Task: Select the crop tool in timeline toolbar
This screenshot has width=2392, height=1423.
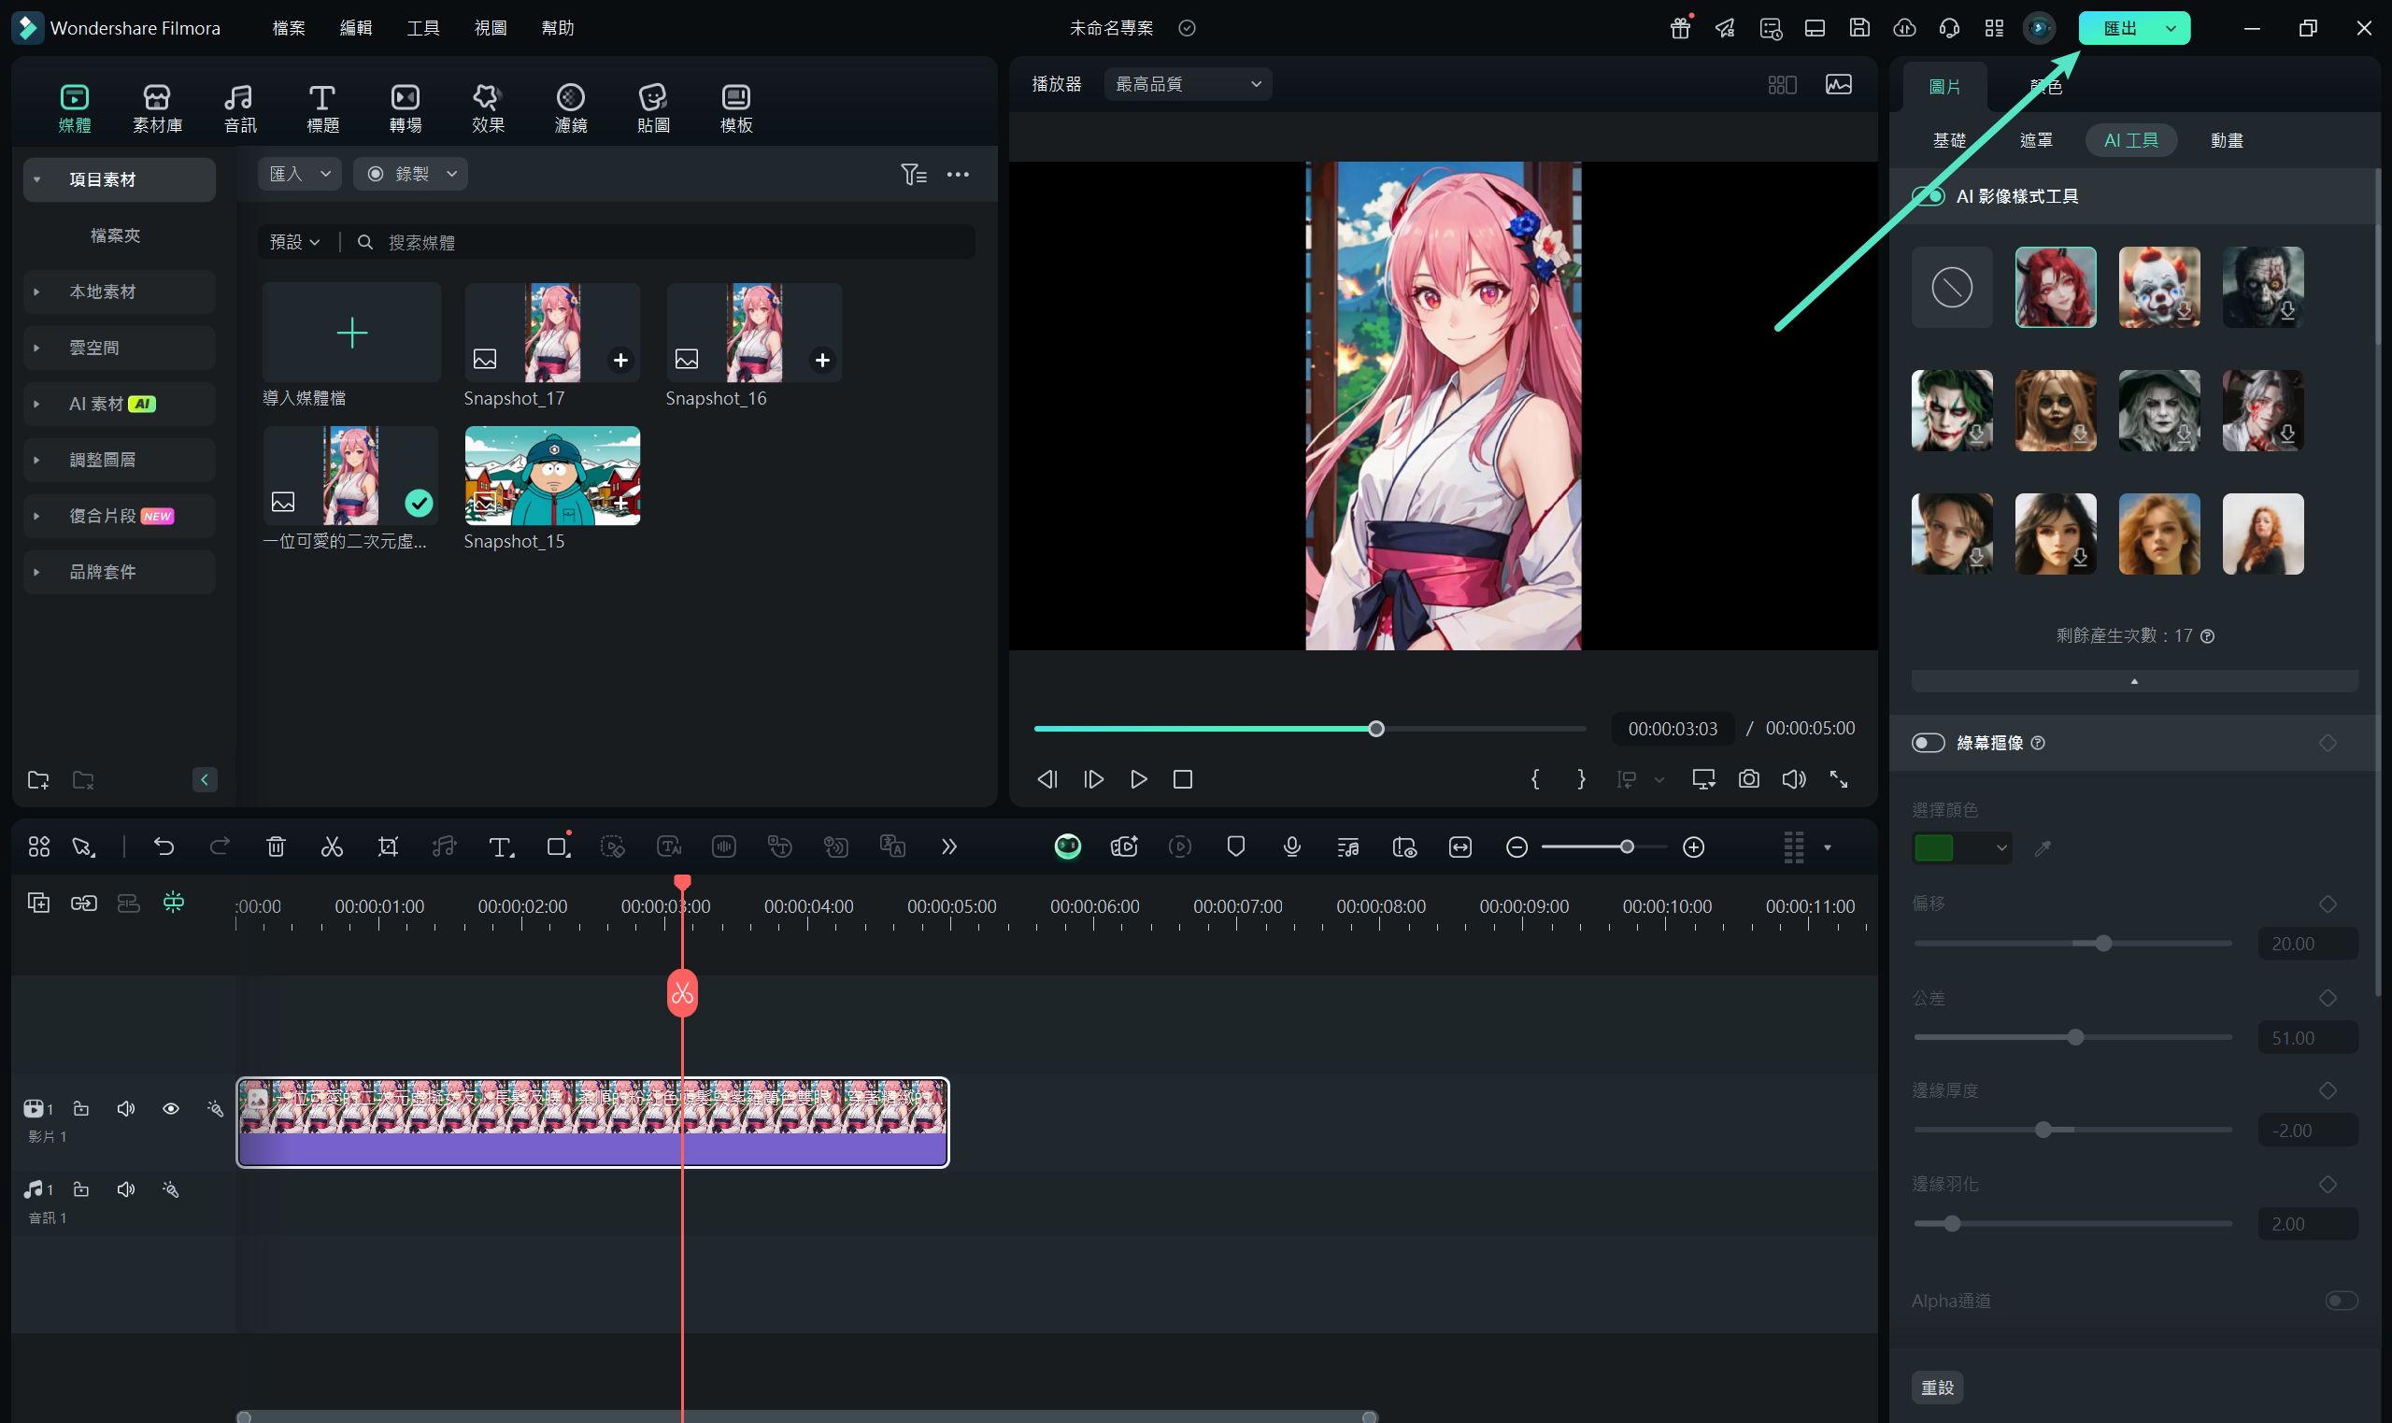Action: [389, 847]
